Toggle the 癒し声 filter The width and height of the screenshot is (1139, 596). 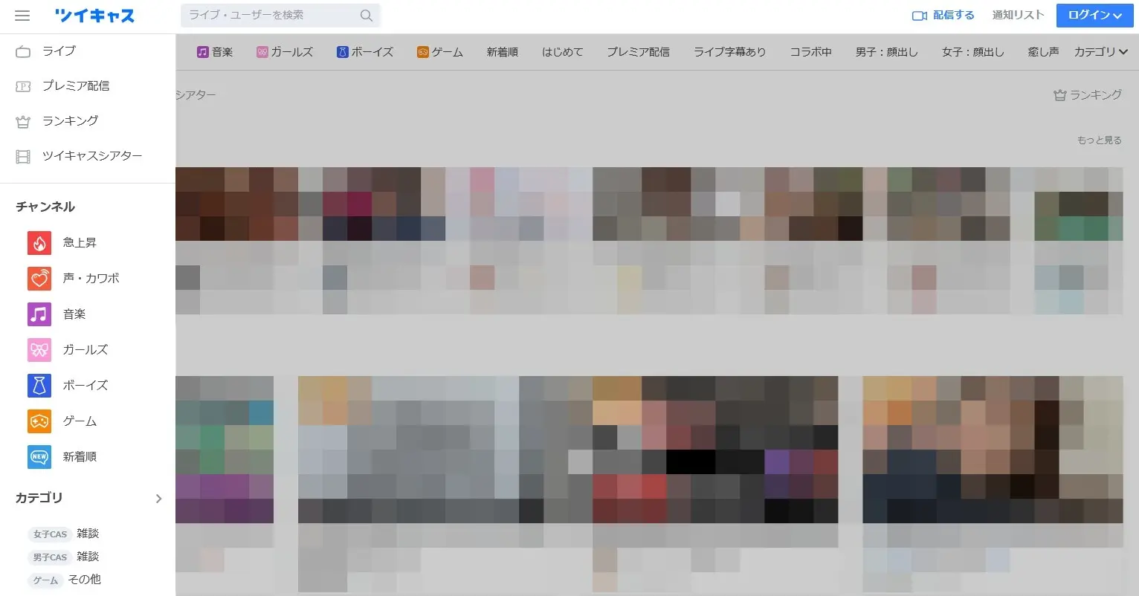[1042, 52]
